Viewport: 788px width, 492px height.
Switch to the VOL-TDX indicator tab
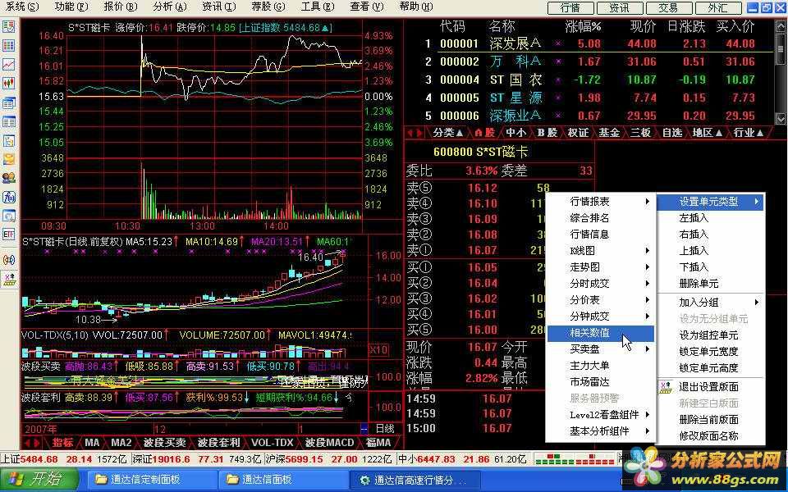pyautogui.click(x=272, y=443)
